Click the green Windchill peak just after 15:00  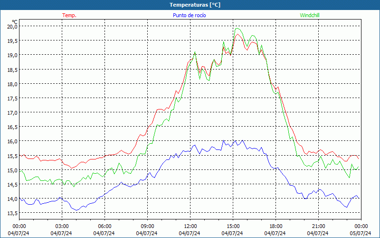(x=237, y=29)
